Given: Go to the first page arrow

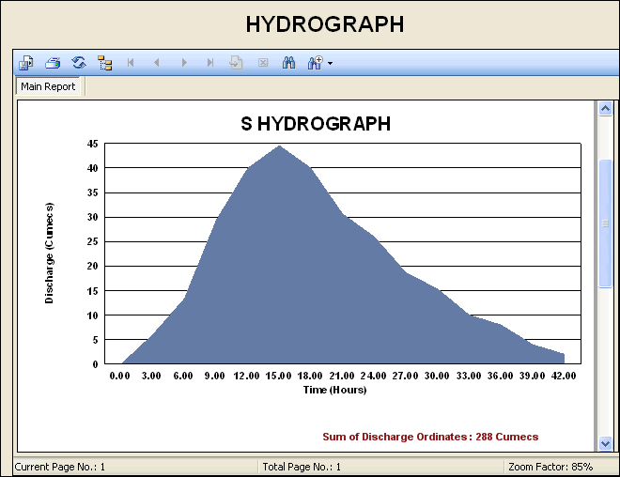Looking at the screenshot, I should click(x=132, y=63).
